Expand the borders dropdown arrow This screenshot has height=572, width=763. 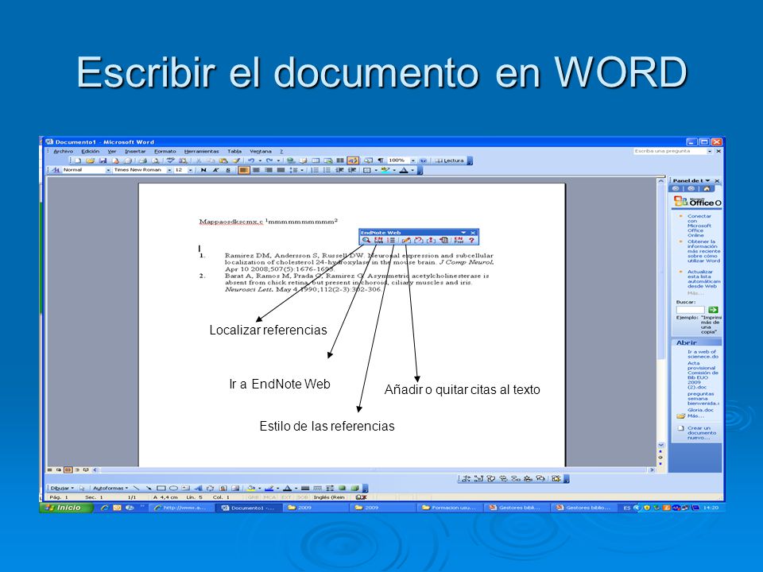[x=376, y=170]
